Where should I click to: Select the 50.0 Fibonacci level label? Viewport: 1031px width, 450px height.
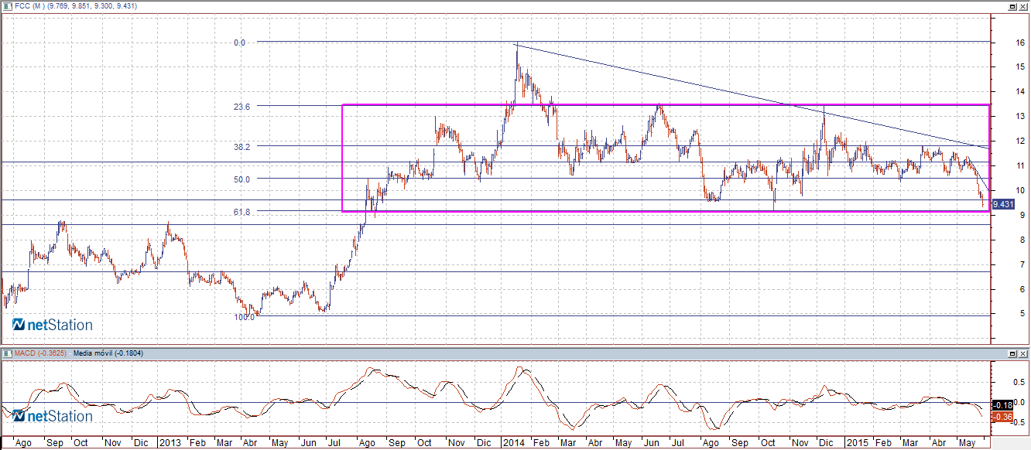coord(242,179)
